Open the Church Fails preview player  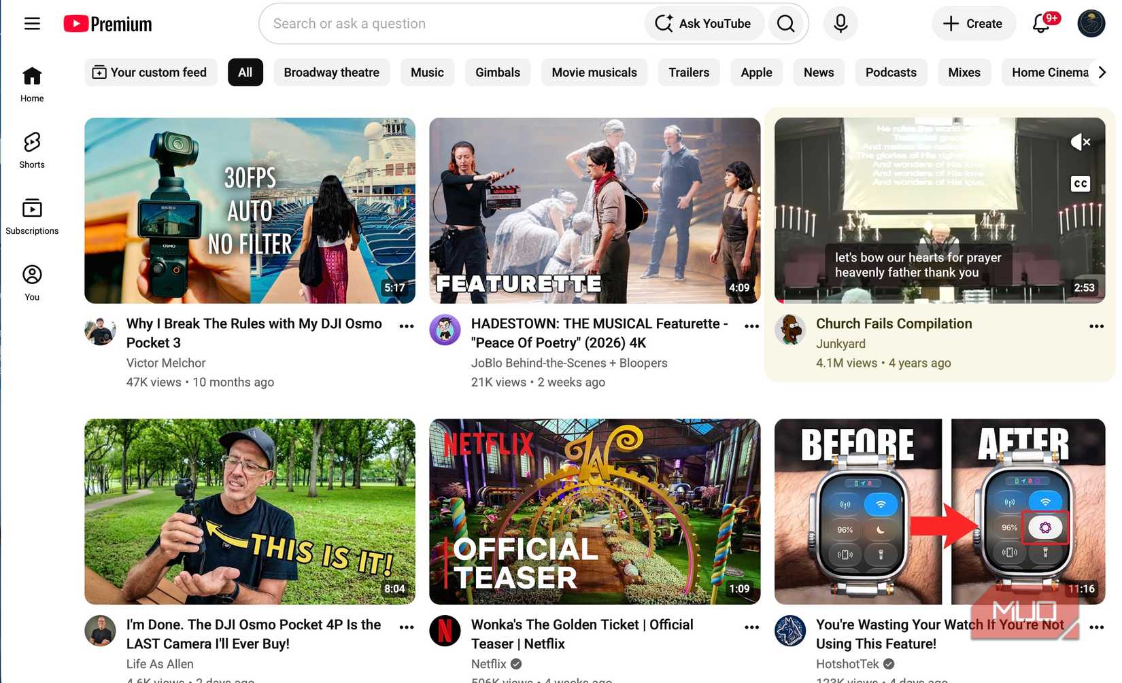[x=940, y=211]
